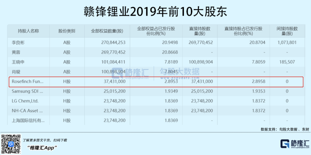Screen dimensions: 311x155
Task: Click the QR code in bottom-left corner
Action: [x=11, y=144]
